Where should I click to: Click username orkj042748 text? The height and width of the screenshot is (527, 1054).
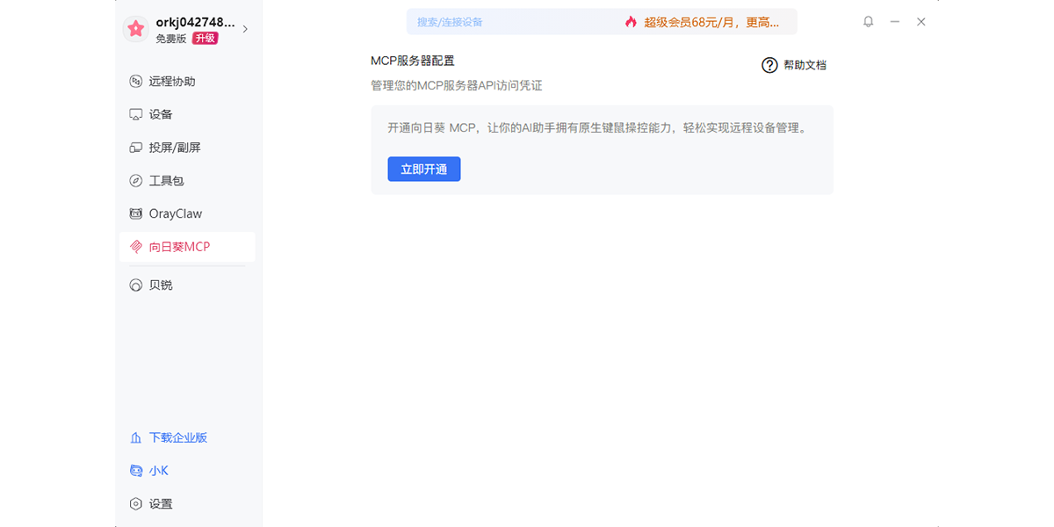coord(195,22)
